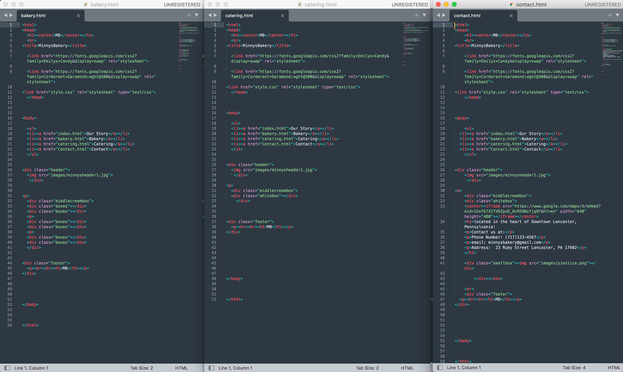Image resolution: width=623 pixels, height=372 pixels.
Task: Open the tab list dropdown in bakery.html window
Action: pyautogui.click(x=197, y=15)
